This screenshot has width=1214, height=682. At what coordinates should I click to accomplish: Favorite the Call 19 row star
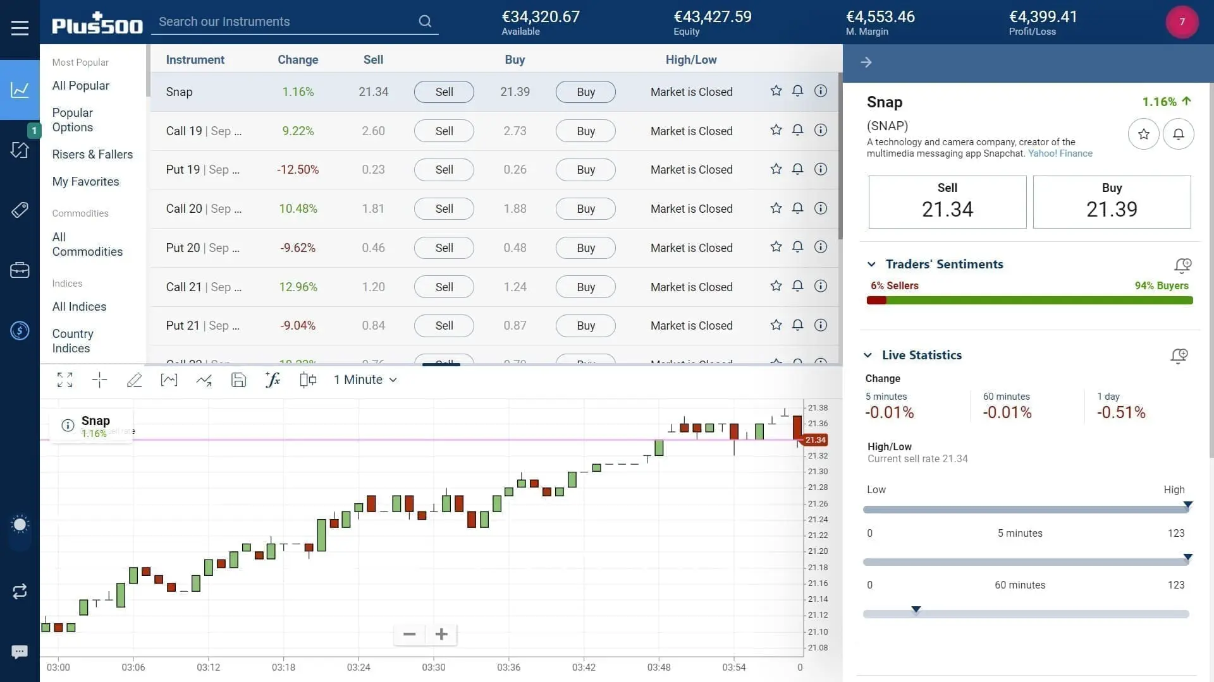776,130
